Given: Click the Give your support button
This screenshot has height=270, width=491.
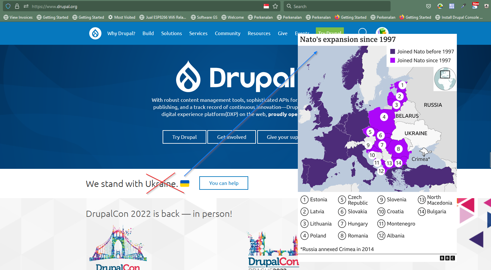Looking at the screenshot, I should (x=278, y=137).
